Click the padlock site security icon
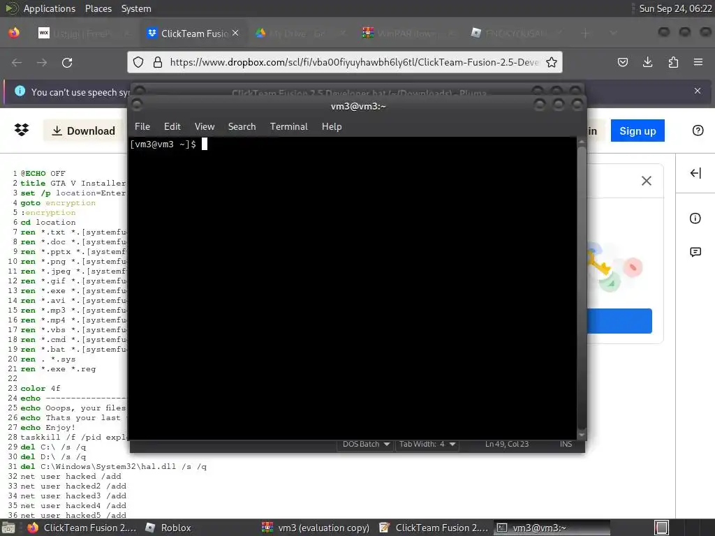 pyautogui.click(x=158, y=62)
